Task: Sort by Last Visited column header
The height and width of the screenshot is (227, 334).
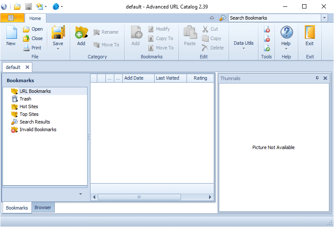Action: click(171, 78)
